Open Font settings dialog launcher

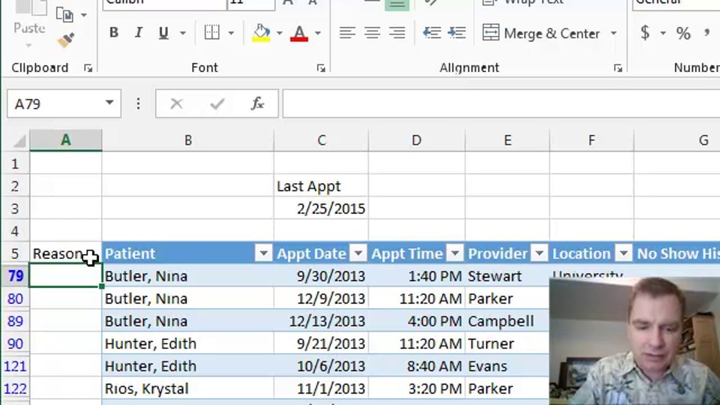point(321,68)
